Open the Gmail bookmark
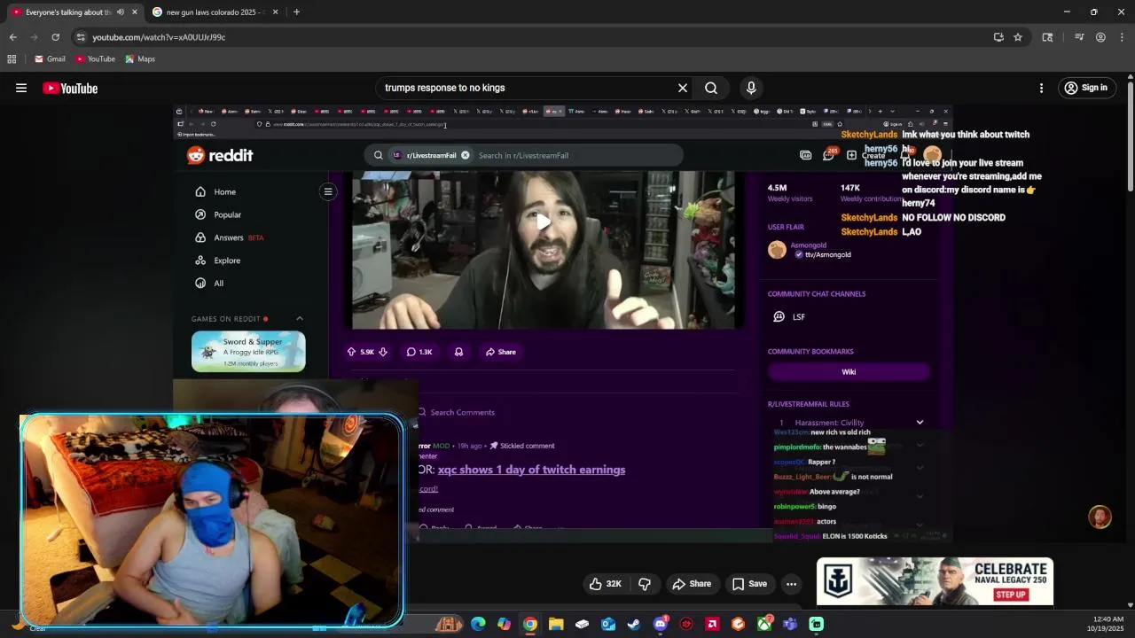Viewport: 1135px width, 638px height. point(50,59)
